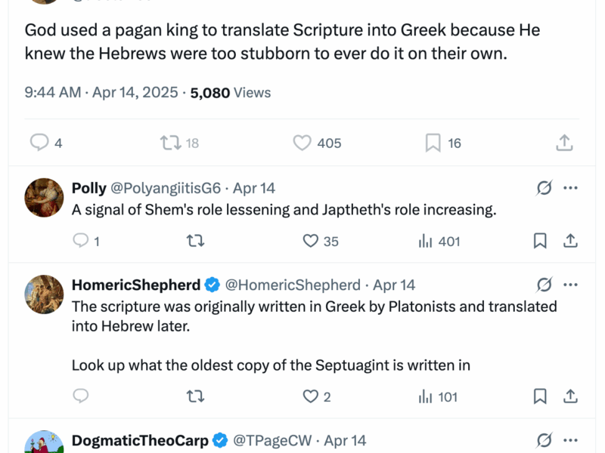Share the main tweet
This screenshot has height=453, width=605.
tap(564, 143)
